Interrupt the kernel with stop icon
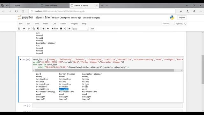The width and height of the screenshot is (204, 115). [x=61, y=28]
